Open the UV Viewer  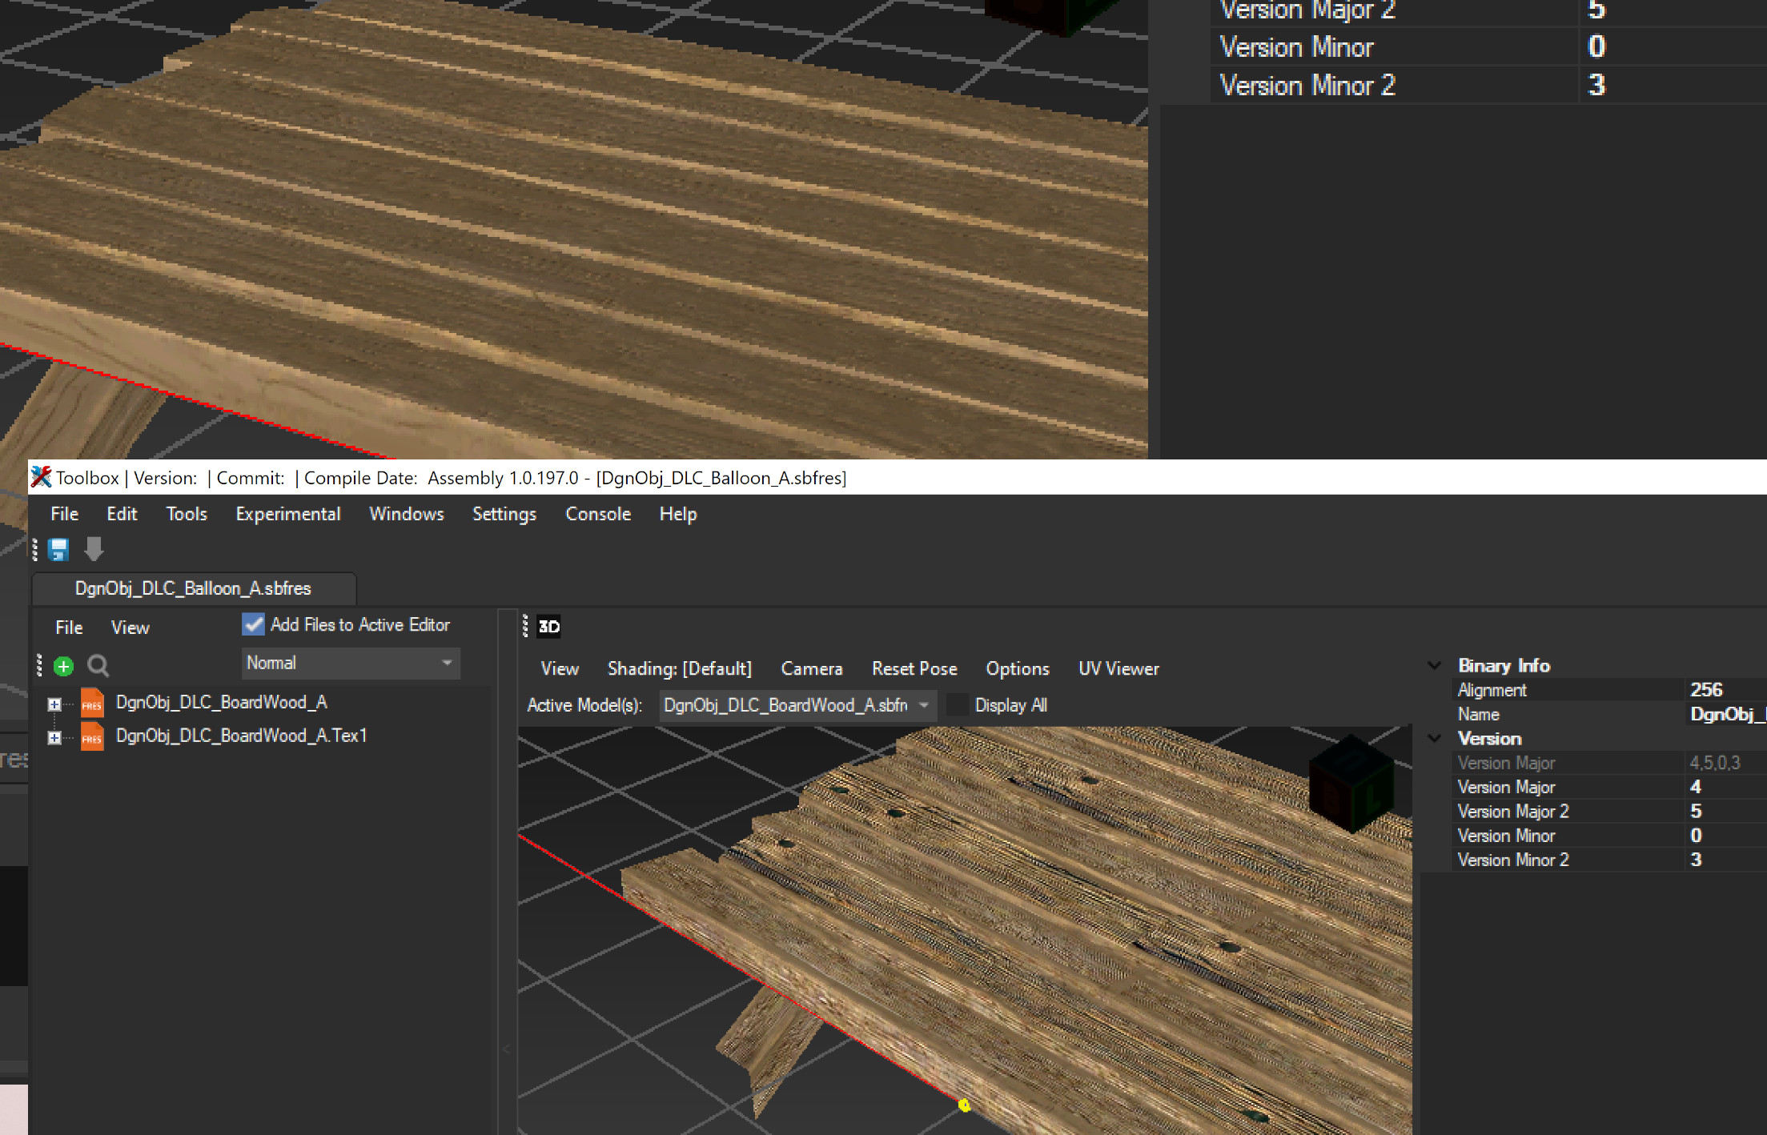1118,668
